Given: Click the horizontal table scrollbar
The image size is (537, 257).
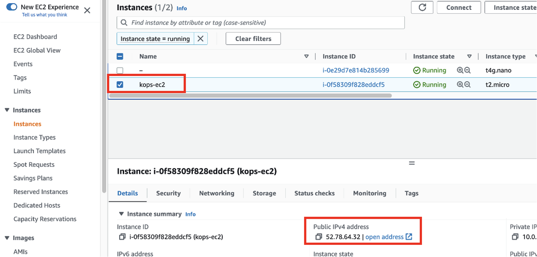Looking at the screenshot, I should point(250,96).
